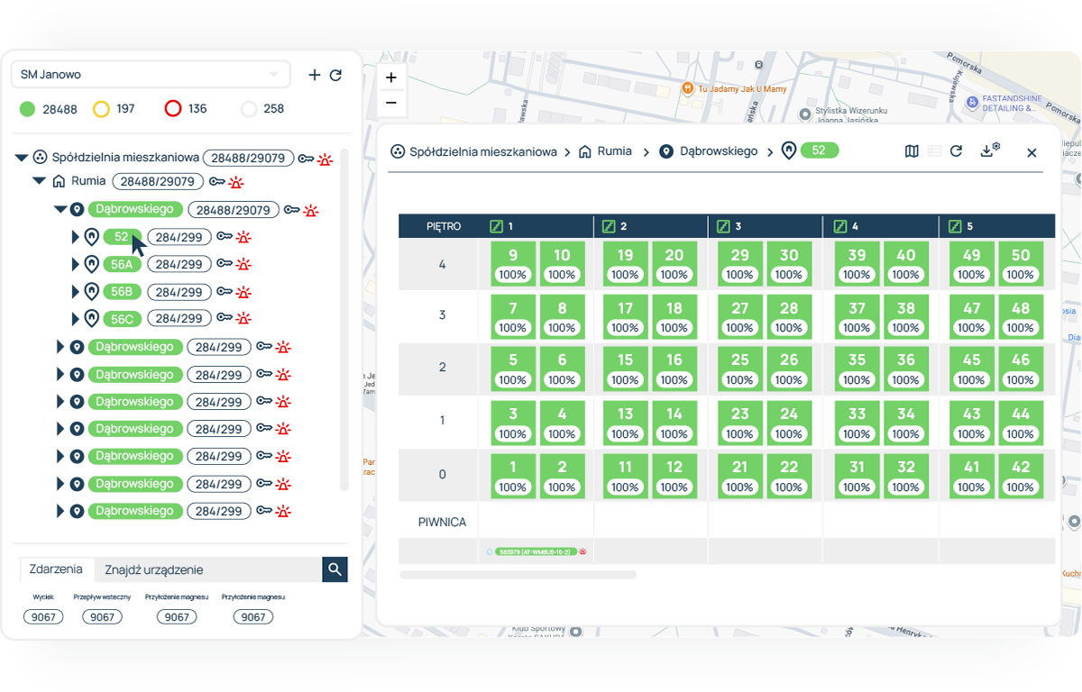Open the SM Janowo dropdown
Image resolution: width=1082 pixels, height=692 pixels.
point(151,75)
